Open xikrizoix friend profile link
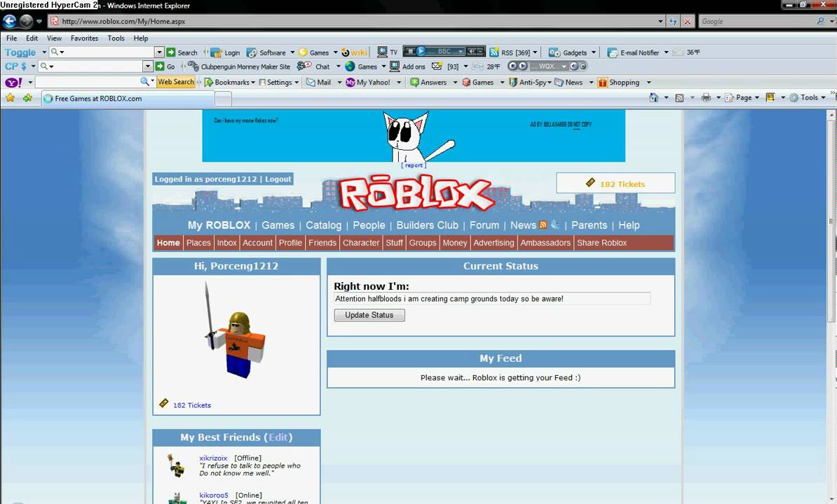This screenshot has height=504, width=837. click(x=213, y=458)
